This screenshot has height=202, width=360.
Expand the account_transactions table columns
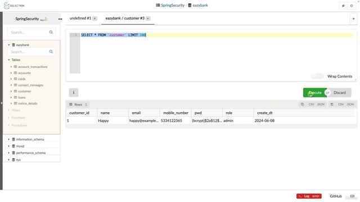click(x=11, y=67)
